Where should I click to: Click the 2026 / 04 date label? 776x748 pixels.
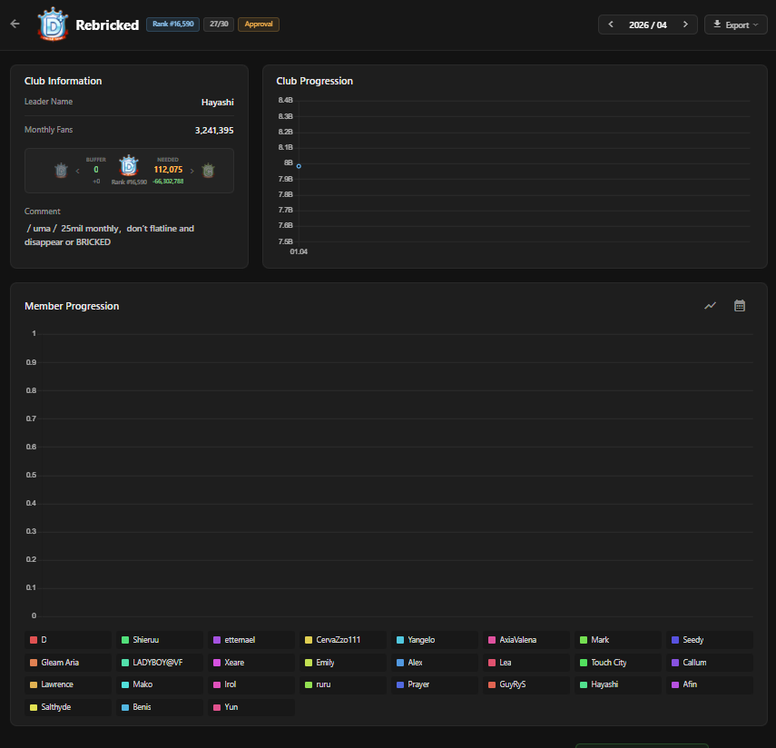point(648,25)
